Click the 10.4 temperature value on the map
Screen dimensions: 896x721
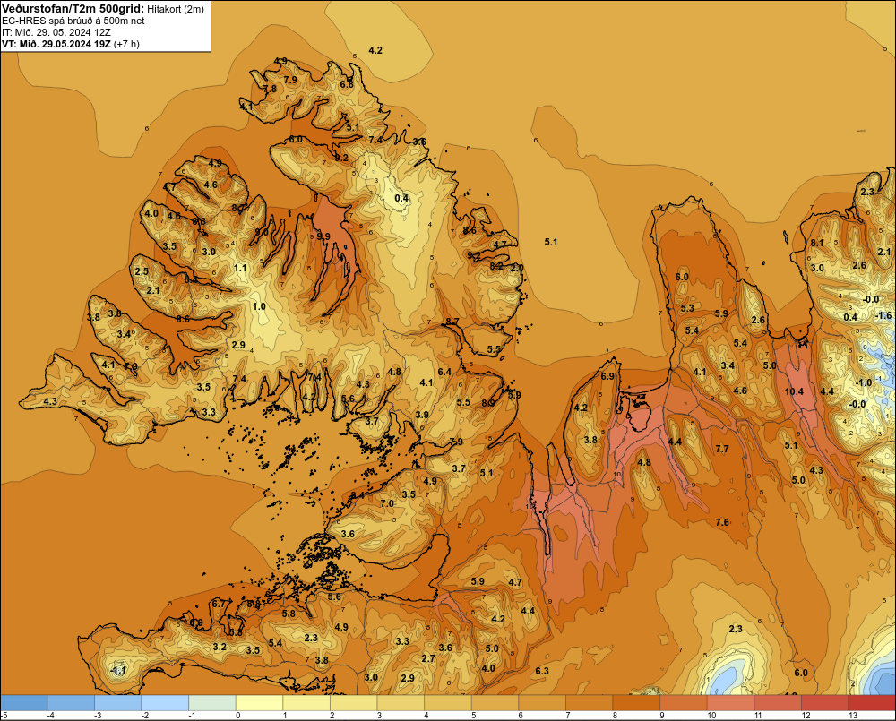point(794,391)
